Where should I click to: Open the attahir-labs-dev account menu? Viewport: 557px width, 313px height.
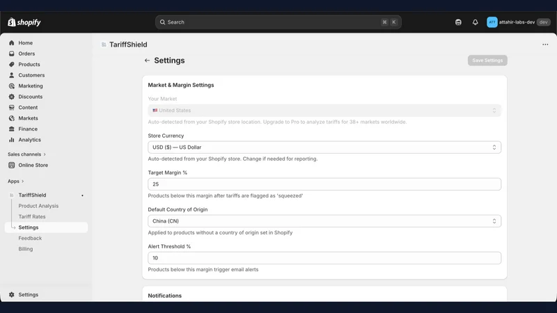[518, 22]
